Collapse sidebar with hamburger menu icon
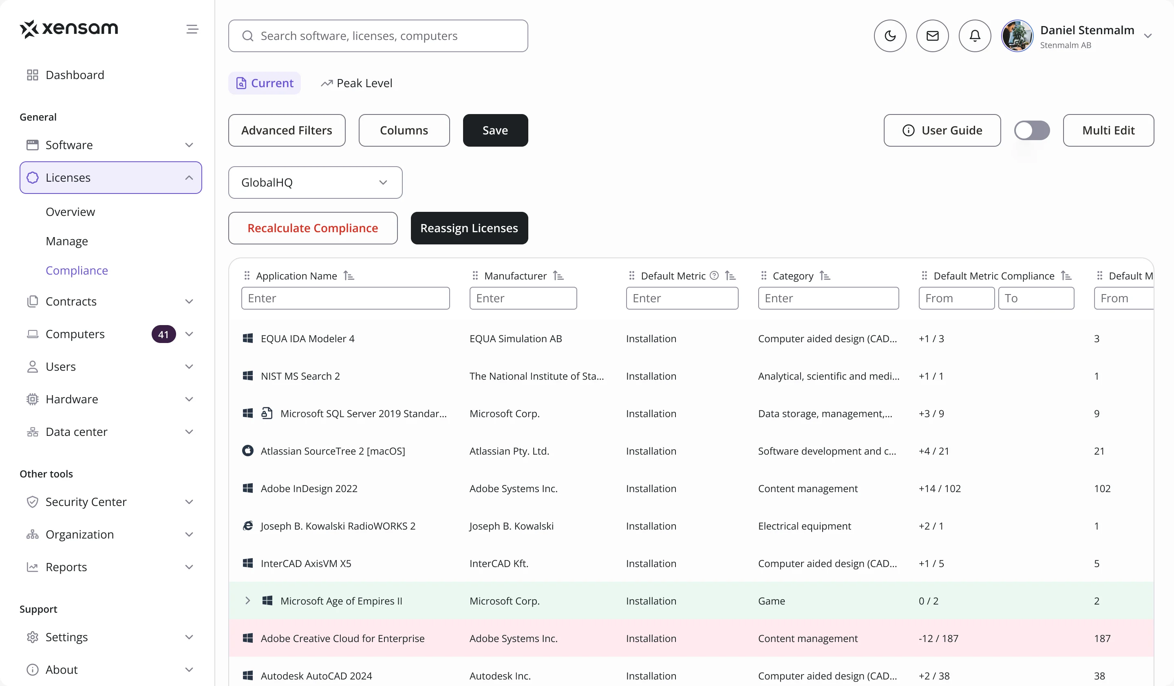 click(x=192, y=29)
